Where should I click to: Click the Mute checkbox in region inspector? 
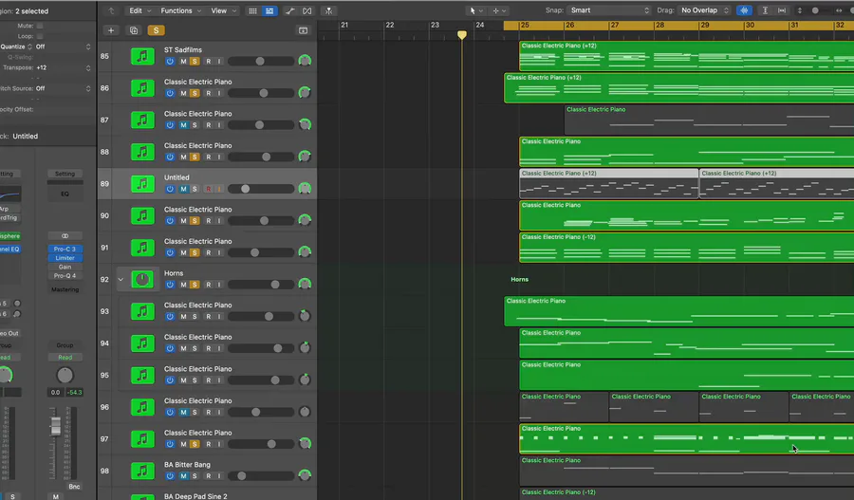point(40,26)
